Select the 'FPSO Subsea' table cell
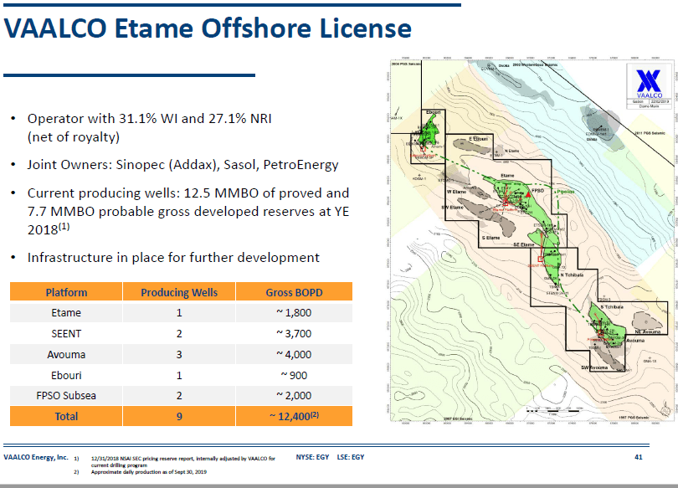Image resolution: width=678 pixels, height=488 pixels. [x=66, y=395]
